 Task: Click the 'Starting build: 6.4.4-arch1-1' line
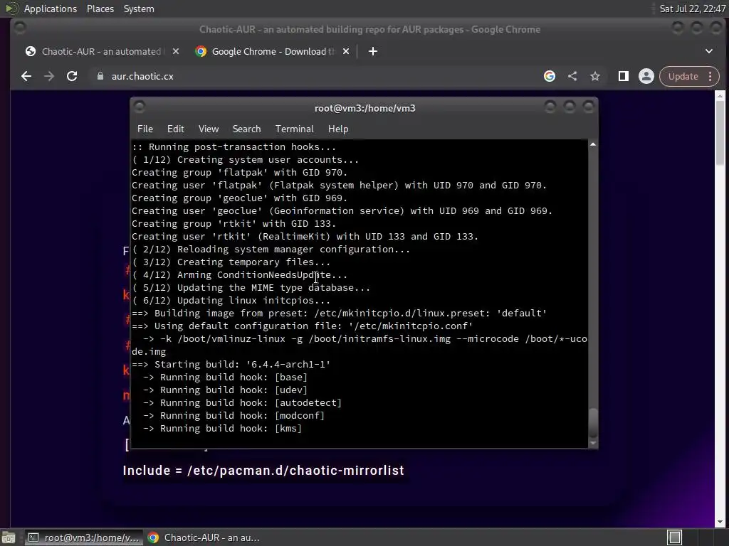pos(231,365)
